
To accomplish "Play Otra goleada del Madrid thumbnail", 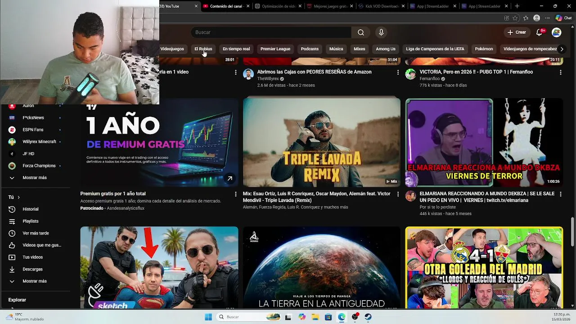I will [484, 268].
